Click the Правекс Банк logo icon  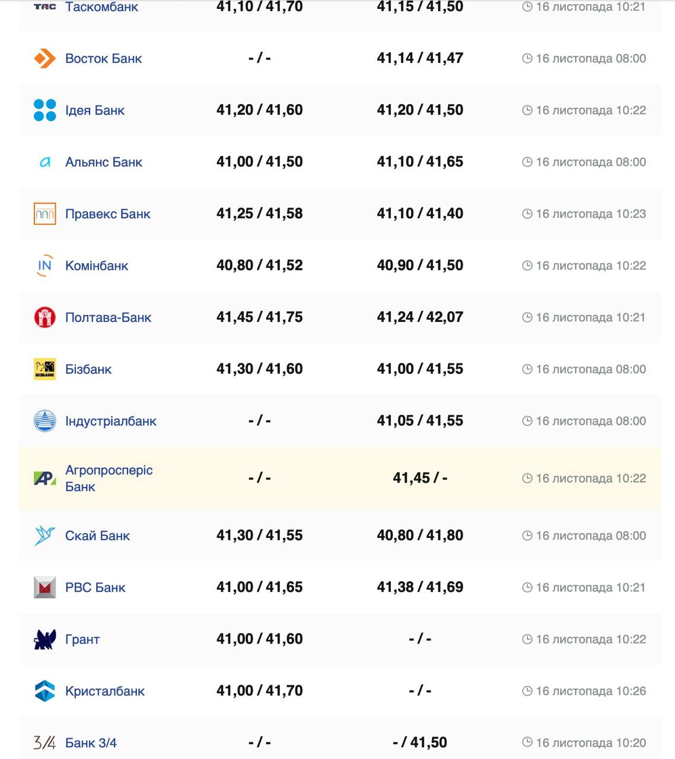(44, 214)
